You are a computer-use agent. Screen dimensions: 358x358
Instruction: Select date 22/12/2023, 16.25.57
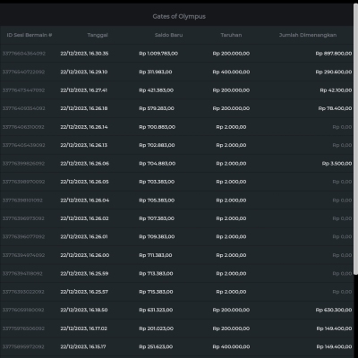pos(84,292)
